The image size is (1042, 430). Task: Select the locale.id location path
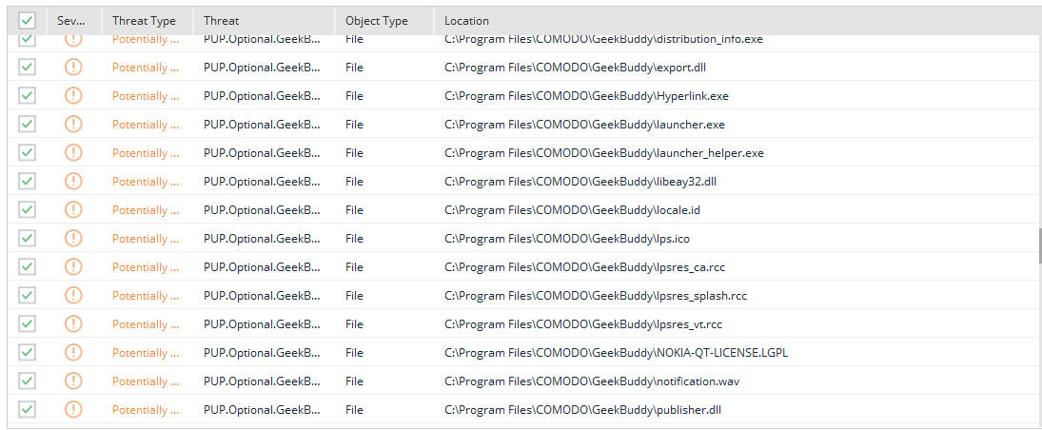pos(572,210)
